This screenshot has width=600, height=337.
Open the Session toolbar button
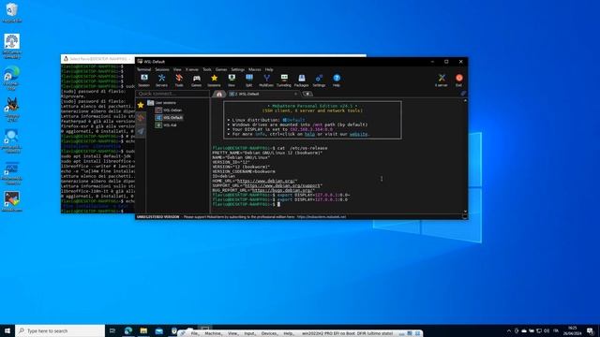pyautogui.click(x=143, y=81)
